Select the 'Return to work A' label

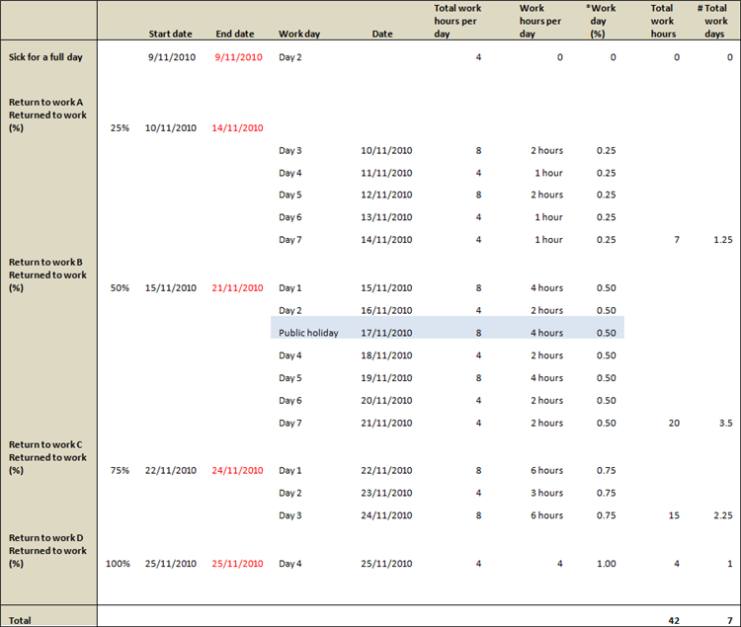pos(45,103)
